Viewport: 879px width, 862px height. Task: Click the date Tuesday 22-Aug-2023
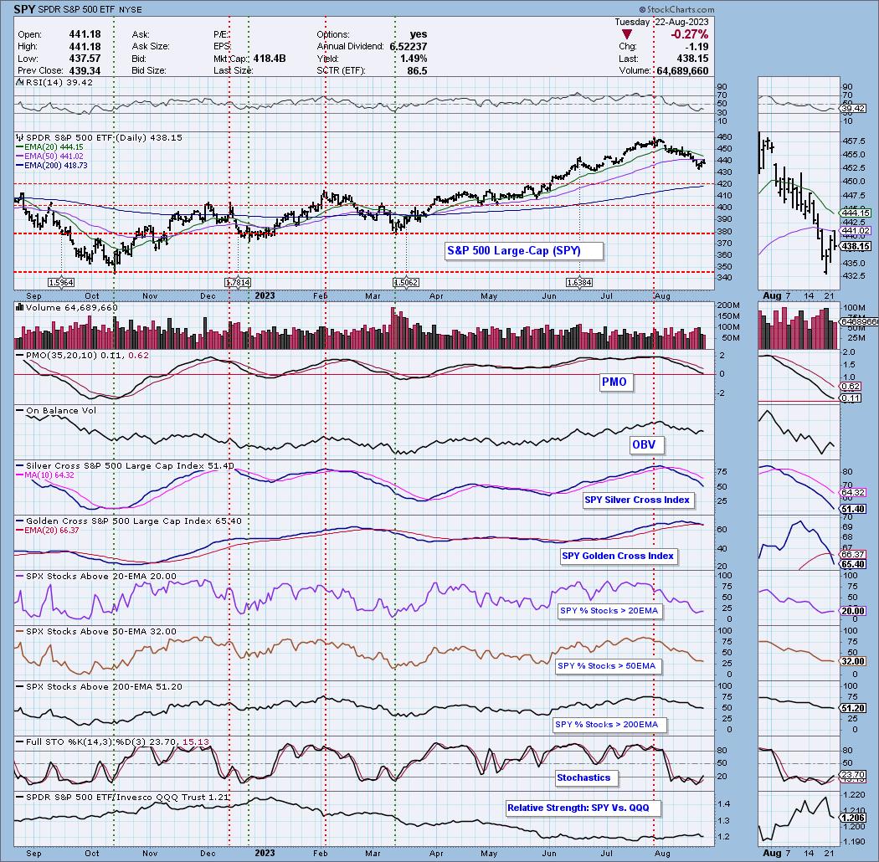(661, 22)
